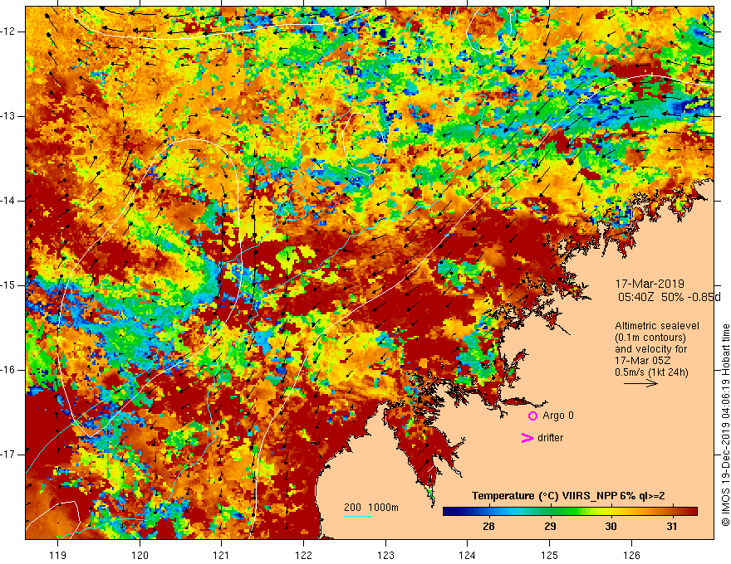The image size is (731, 564).
Task: Click the '17-Mar 05Z' text
Action: (643, 361)
